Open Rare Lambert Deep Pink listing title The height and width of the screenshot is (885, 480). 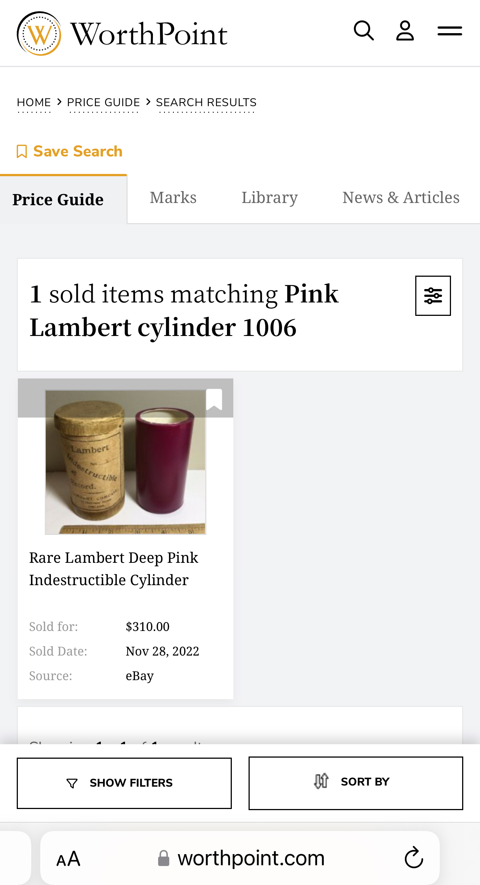pyautogui.click(x=113, y=569)
